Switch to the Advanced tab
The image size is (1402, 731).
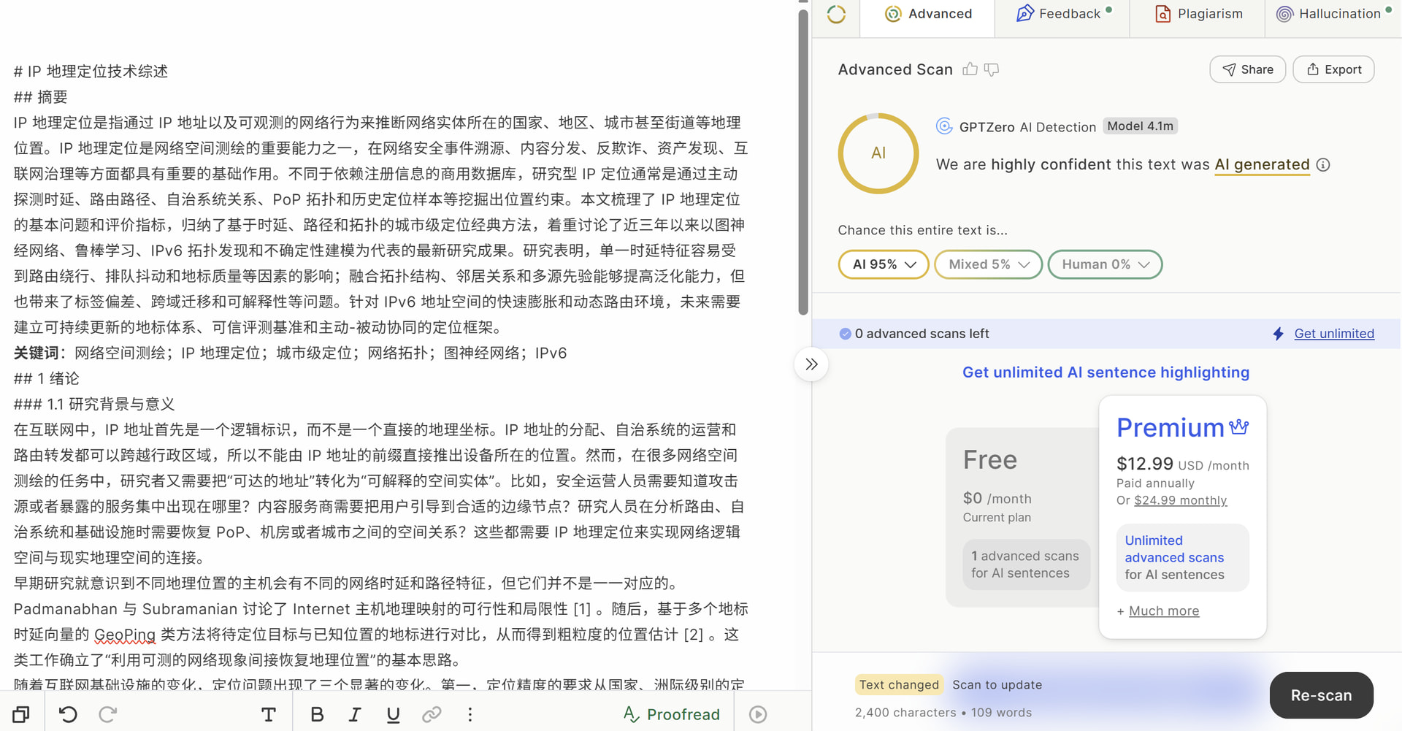pyautogui.click(x=928, y=14)
